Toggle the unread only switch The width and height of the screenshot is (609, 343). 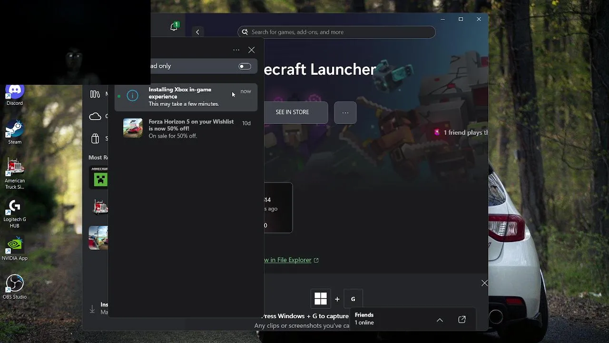coord(245,66)
